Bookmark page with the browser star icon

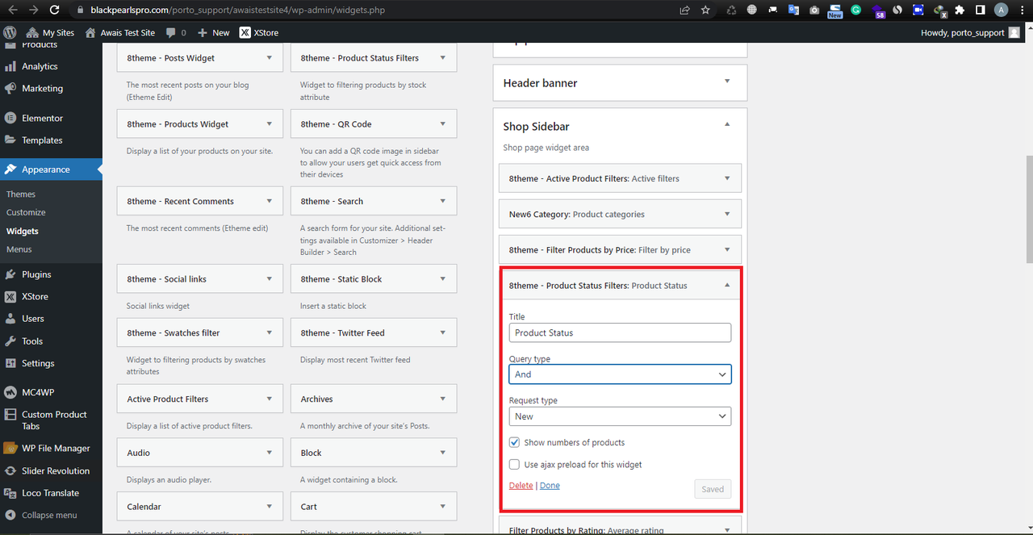point(705,10)
